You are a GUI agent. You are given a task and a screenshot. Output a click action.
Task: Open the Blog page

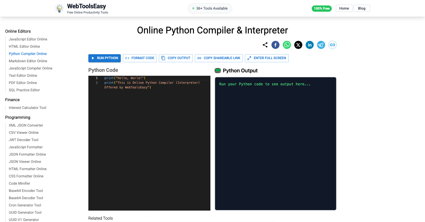tap(362, 8)
